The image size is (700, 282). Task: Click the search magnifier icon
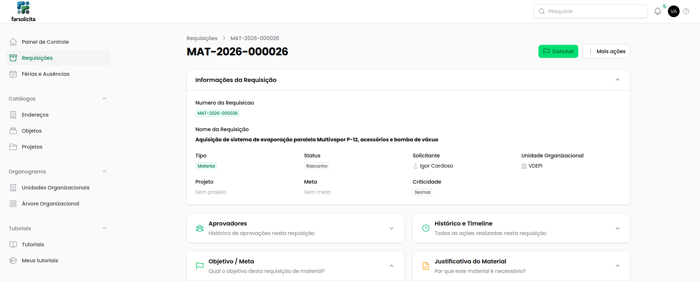pos(542,11)
